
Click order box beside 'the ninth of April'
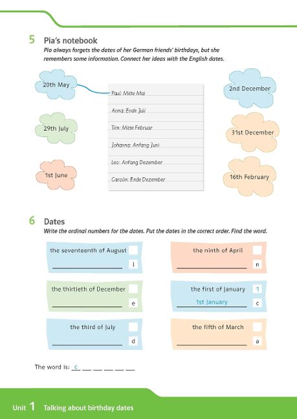[257, 250]
